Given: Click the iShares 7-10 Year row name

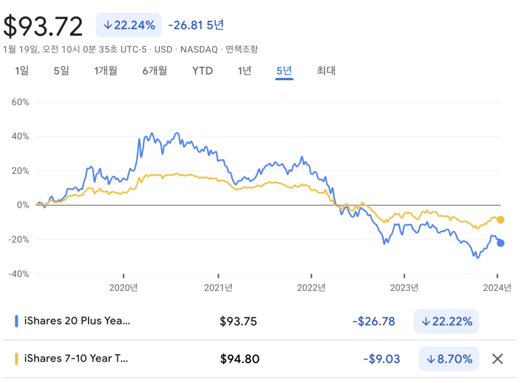Looking at the screenshot, I should (x=76, y=359).
